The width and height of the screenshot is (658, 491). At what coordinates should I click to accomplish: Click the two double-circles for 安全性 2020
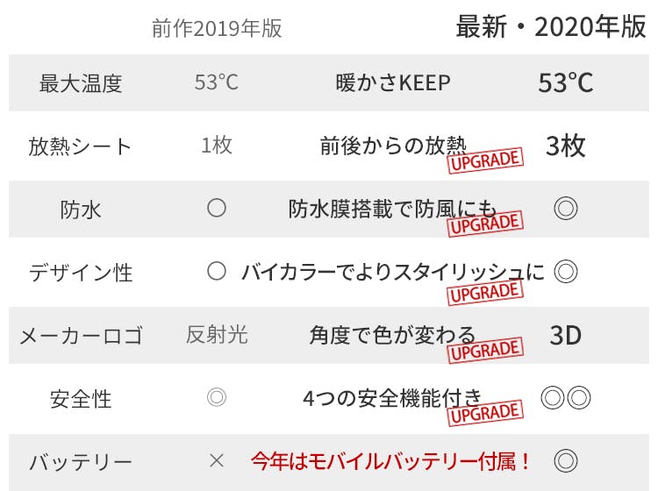pyautogui.click(x=566, y=398)
